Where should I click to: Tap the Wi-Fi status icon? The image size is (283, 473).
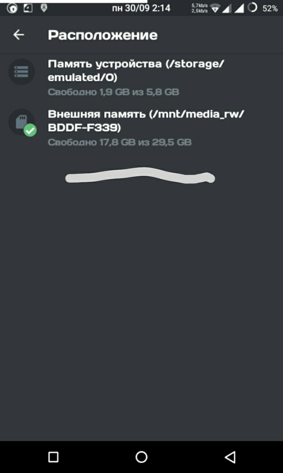(216, 8)
